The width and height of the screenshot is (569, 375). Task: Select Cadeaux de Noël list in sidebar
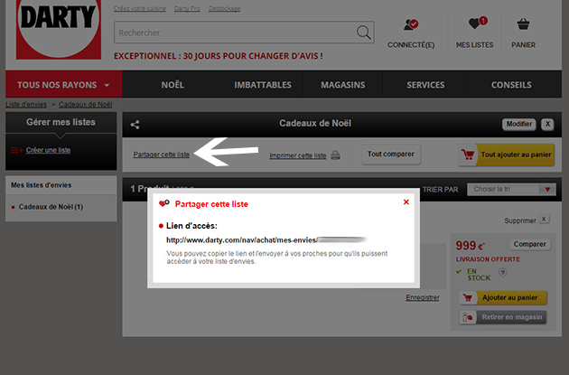click(x=51, y=208)
